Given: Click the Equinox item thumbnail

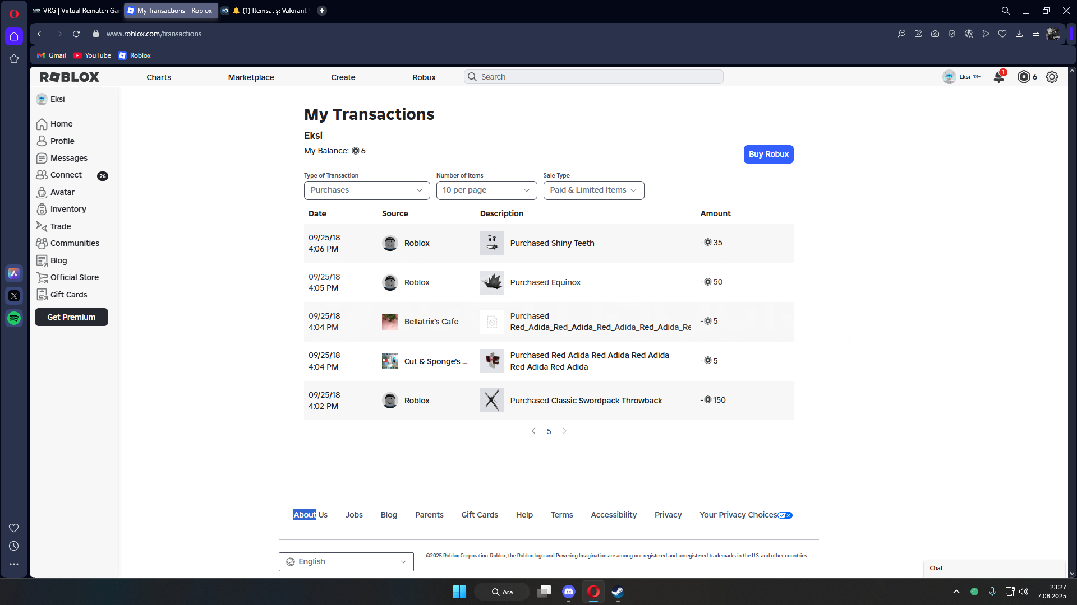Looking at the screenshot, I should (492, 282).
